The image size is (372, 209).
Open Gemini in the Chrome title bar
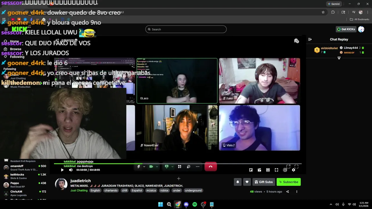pyautogui.click(x=333, y=4)
